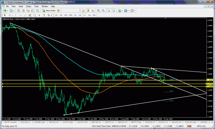Switch to EURGBP,Daily chart tab

[40, 122]
